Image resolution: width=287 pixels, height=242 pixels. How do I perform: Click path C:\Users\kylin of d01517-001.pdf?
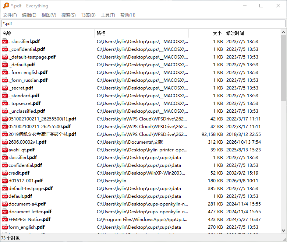pos(111,181)
